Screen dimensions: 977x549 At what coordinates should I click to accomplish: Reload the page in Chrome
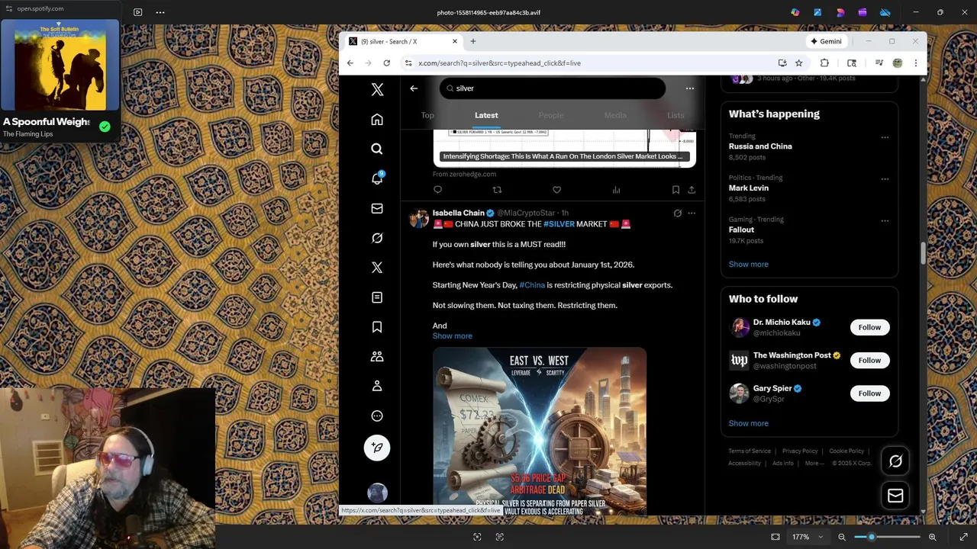tap(387, 63)
